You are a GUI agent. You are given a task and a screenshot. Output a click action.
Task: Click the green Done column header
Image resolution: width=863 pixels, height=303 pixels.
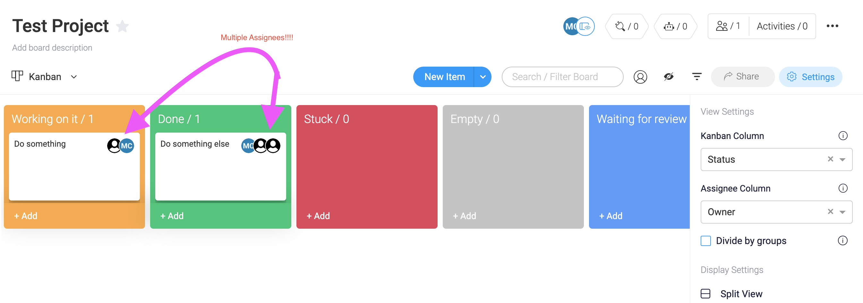click(220, 119)
